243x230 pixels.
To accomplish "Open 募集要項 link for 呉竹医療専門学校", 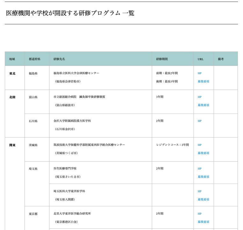I will pyautogui.click(x=203, y=177).
